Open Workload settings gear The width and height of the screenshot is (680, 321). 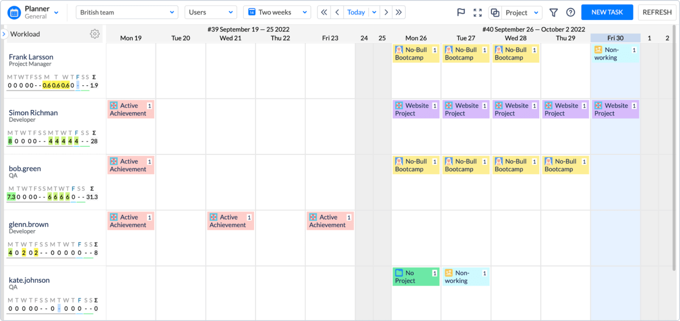click(94, 34)
